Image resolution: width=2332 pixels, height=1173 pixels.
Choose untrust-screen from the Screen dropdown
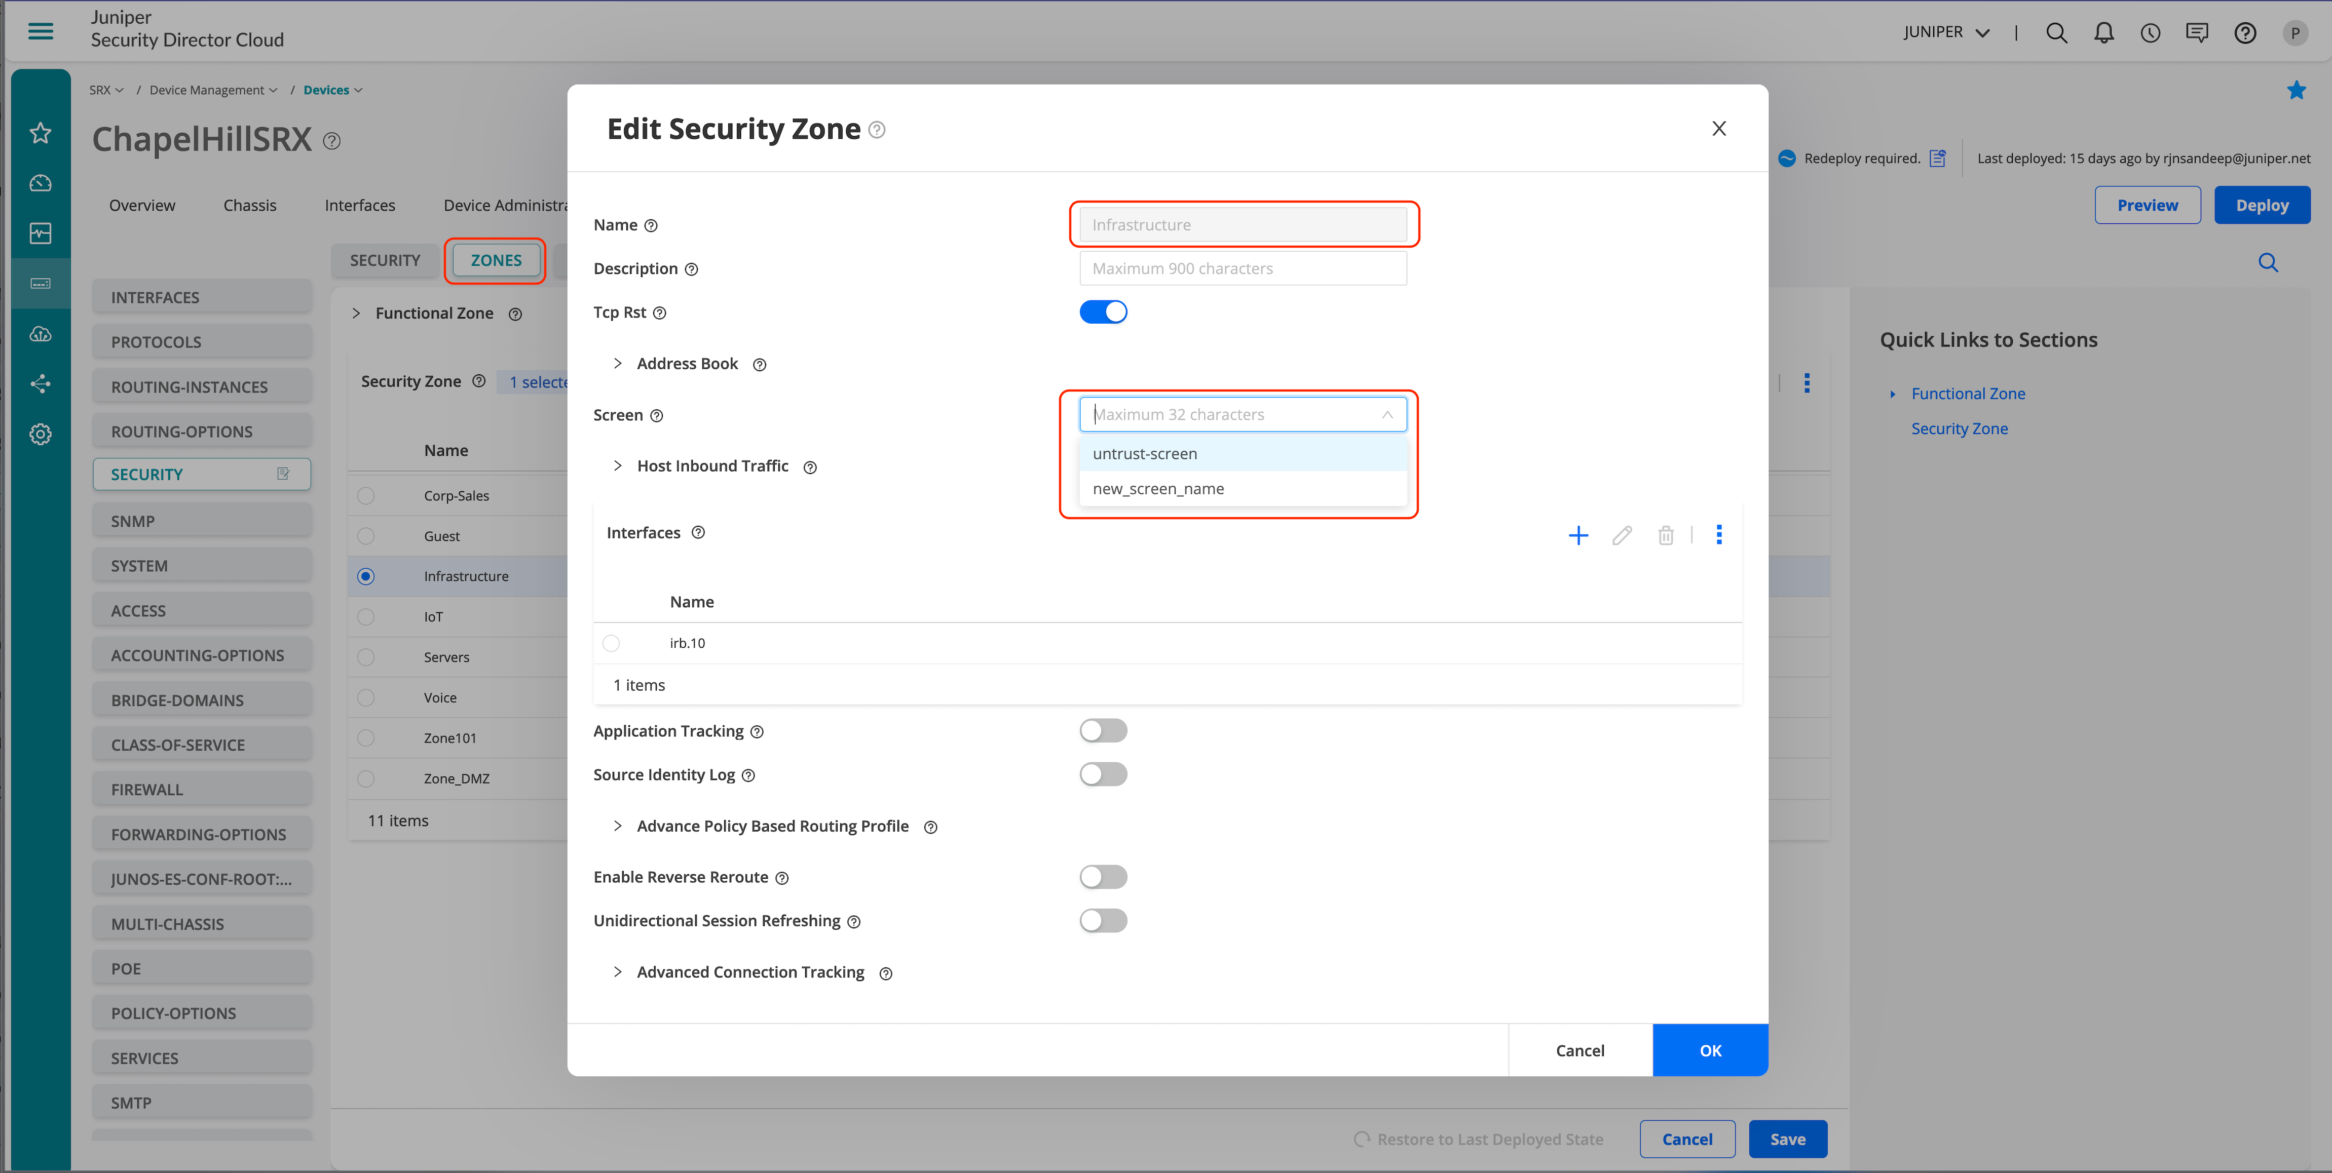coord(1144,453)
